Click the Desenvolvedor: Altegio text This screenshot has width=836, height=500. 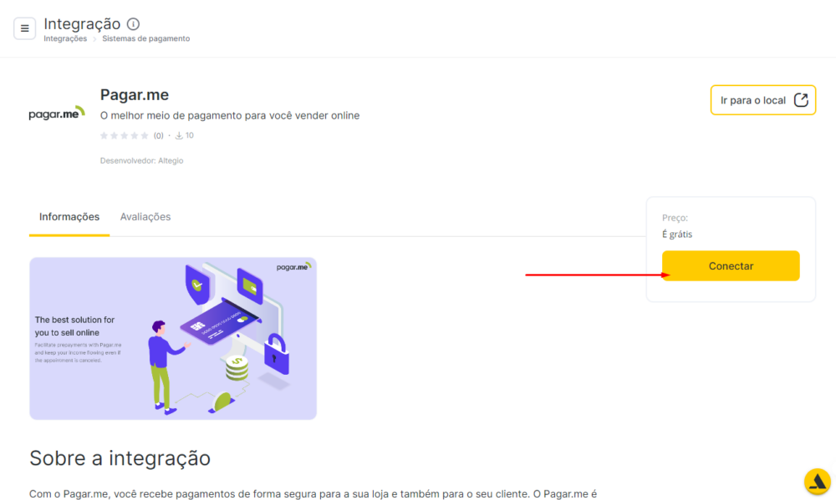[142, 160]
